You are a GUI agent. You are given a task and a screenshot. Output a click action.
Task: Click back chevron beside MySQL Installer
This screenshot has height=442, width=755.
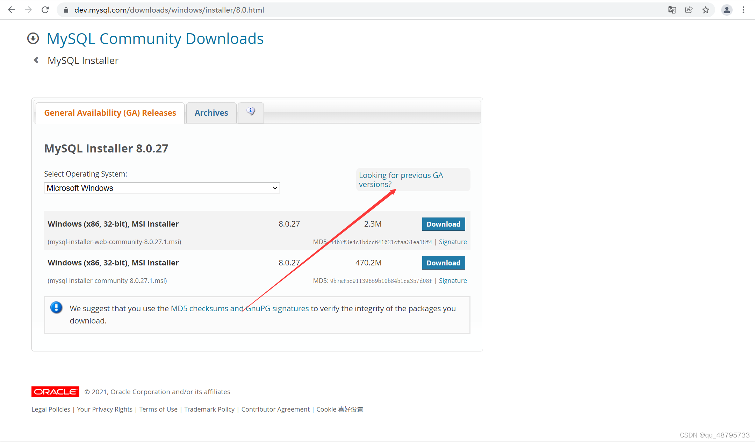(x=36, y=60)
